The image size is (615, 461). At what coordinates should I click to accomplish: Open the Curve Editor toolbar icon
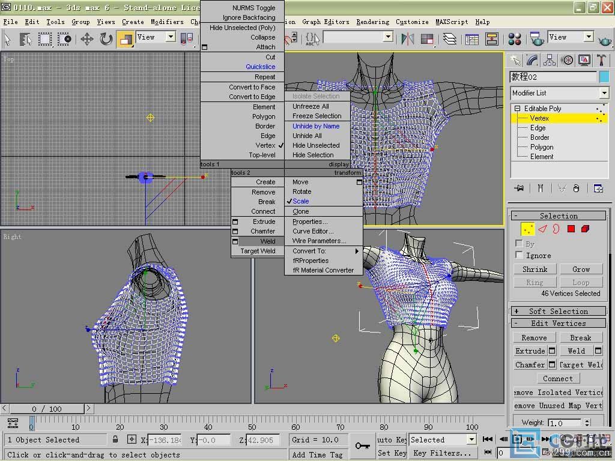coord(472,39)
